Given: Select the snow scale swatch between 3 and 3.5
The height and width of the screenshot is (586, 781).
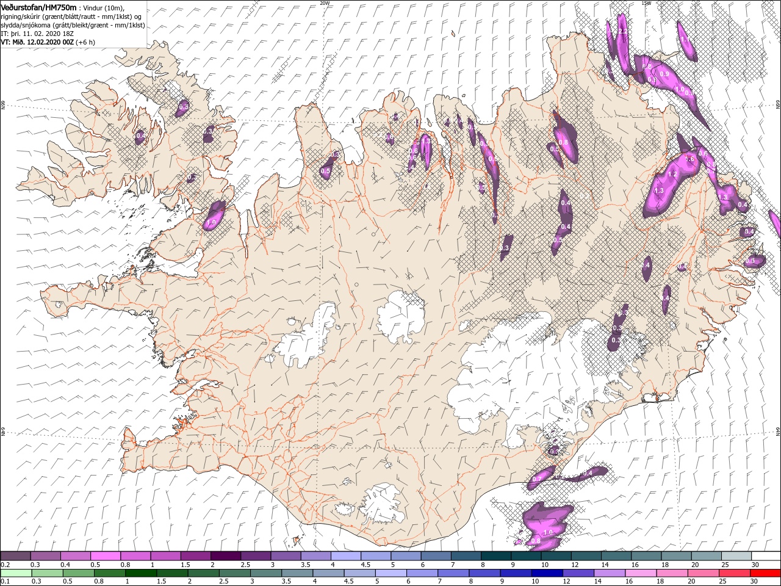Looking at the screenshot, I should tap(286, 556).
